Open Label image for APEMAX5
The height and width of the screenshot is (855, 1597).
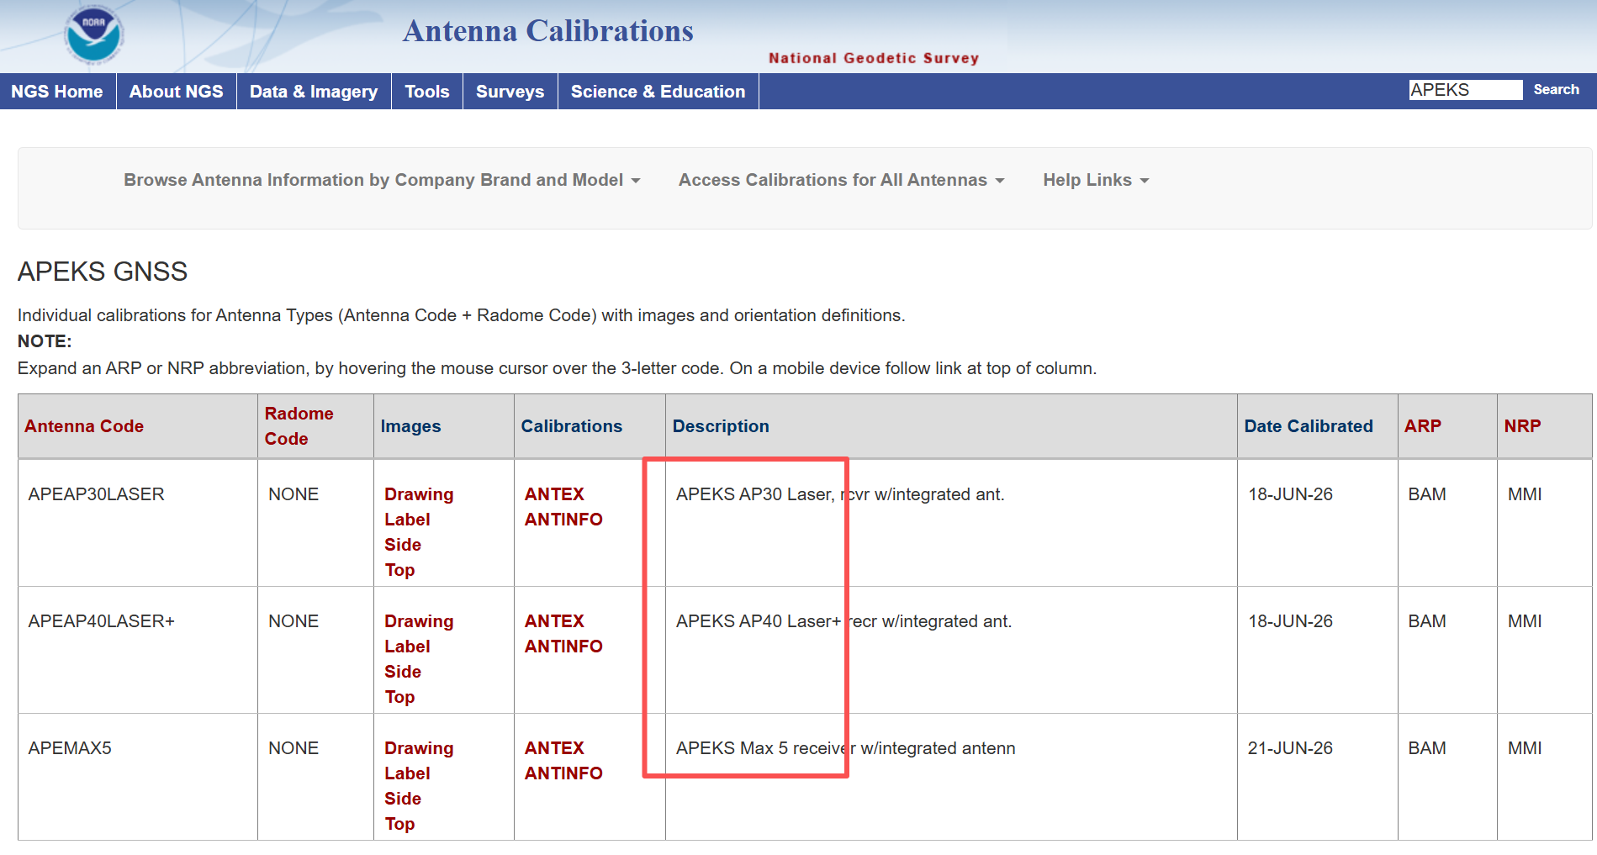click(x=407, y=773)
